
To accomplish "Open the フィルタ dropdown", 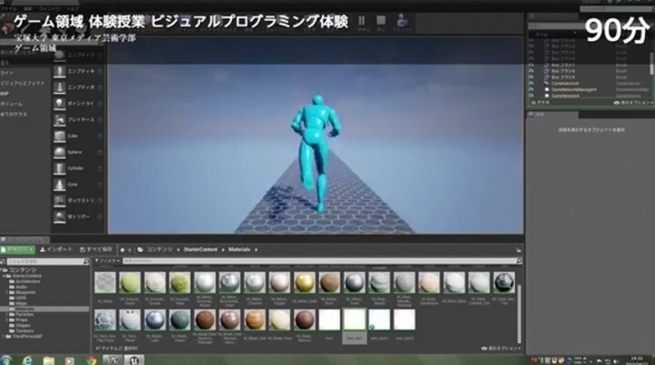I will point(107,261).
